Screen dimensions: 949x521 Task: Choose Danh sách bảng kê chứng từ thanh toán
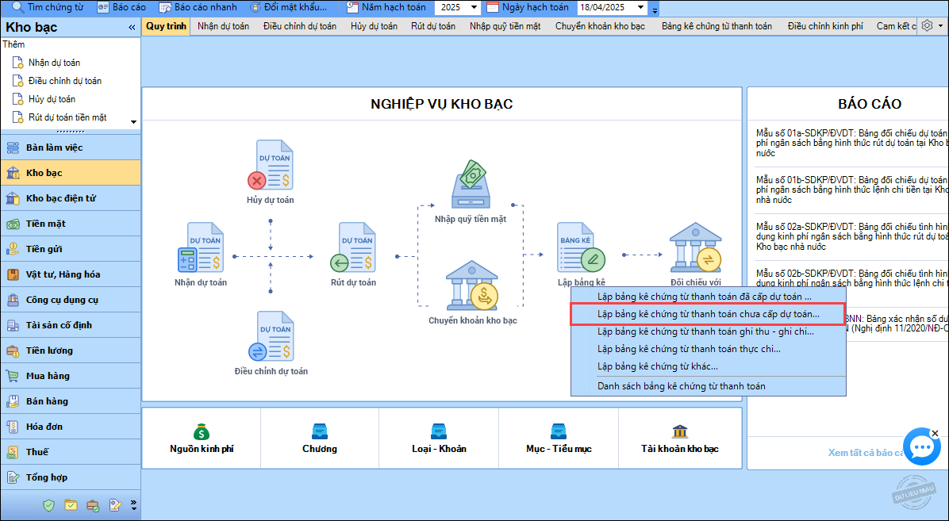708,386
